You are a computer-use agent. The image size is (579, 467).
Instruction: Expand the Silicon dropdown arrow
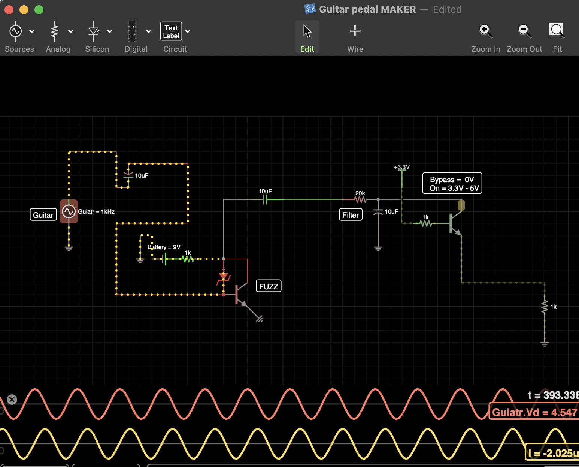pyautogui.click(x=110, y=31)
